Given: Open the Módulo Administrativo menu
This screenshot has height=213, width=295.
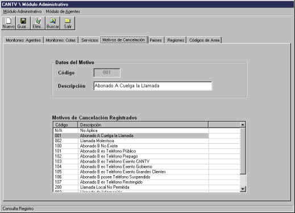Looking at the screenshot, I should 22,11.
